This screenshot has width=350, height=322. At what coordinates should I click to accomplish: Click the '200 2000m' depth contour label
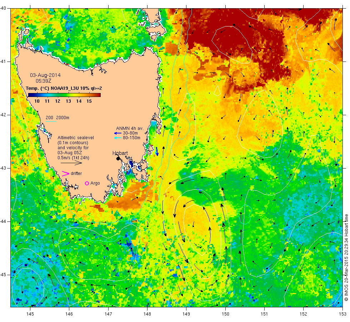(x=57, y=118)
